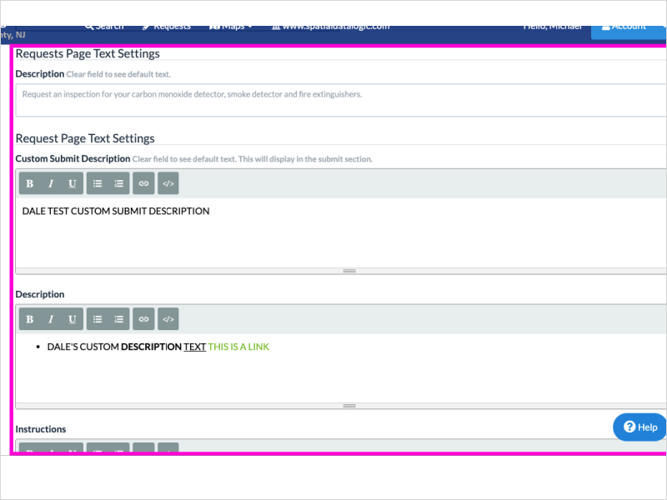Insert numbered list in Custom Submit Description editor
667x500 pixels.
point(118,183)
